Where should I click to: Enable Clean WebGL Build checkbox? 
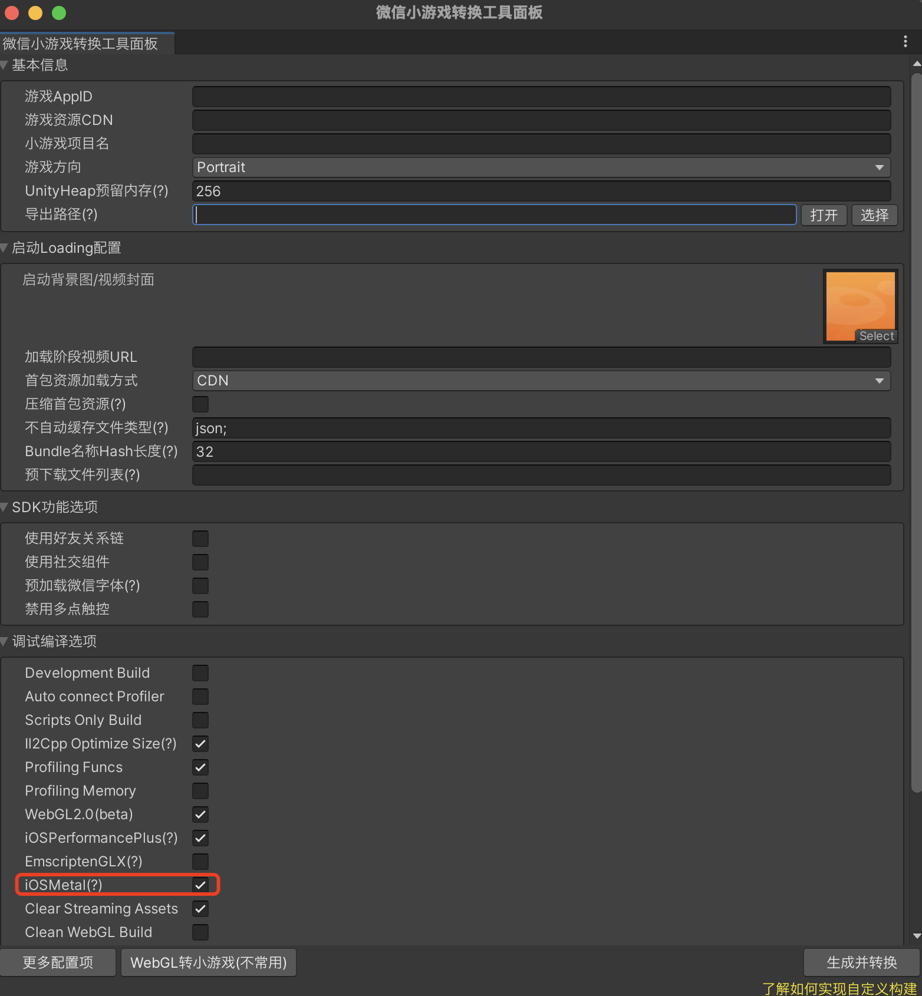point(200,932)
